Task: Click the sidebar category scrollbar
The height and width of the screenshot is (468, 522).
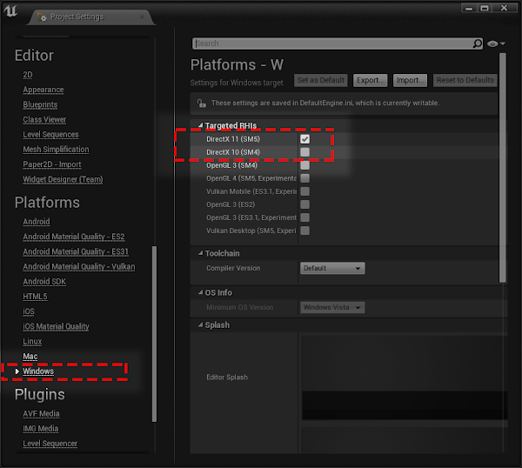Action: pyautogui.click(x=154, y=334)
